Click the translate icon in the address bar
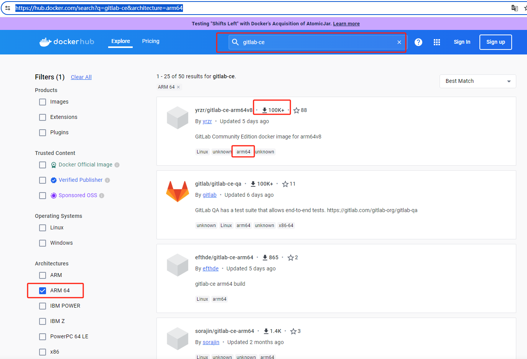The width and height of the screenshot is (527, 359). click(x=514, y=8)
